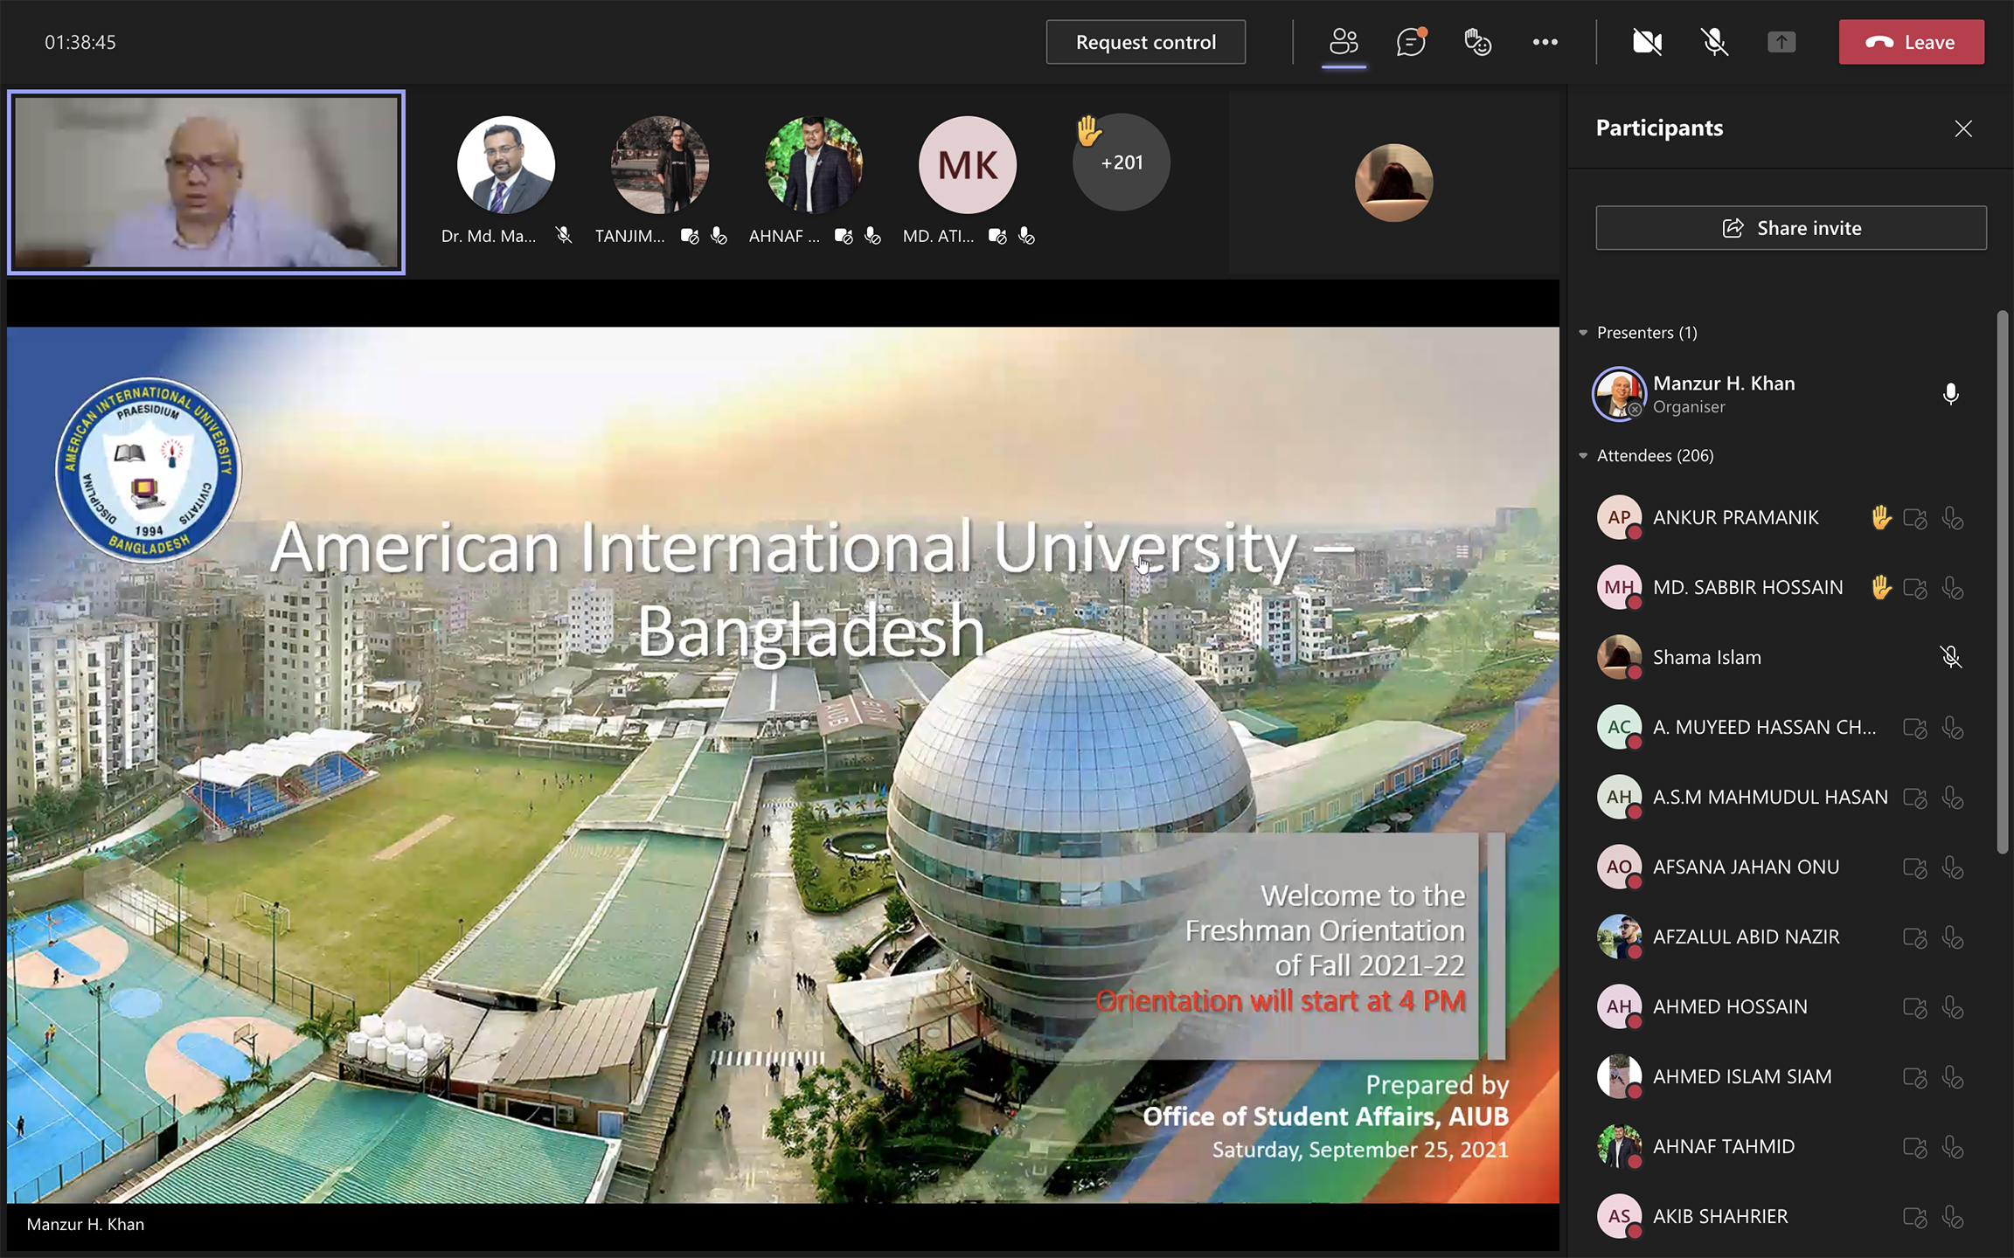Unmute the microphone in the toolbar
Image resolution: width=2014 pixels, height=1258 pixels.
[1714, 42]
